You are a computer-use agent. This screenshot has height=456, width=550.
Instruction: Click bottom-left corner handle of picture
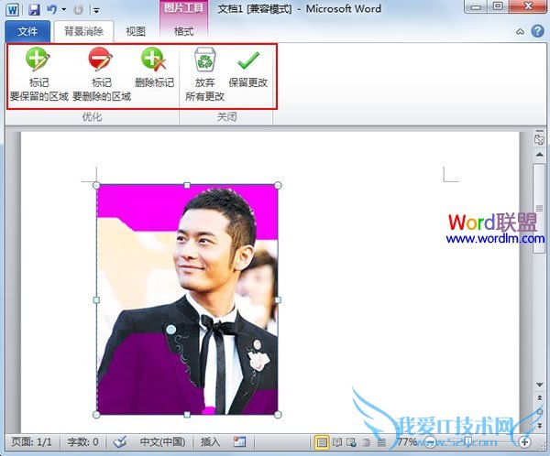point(96,415)
